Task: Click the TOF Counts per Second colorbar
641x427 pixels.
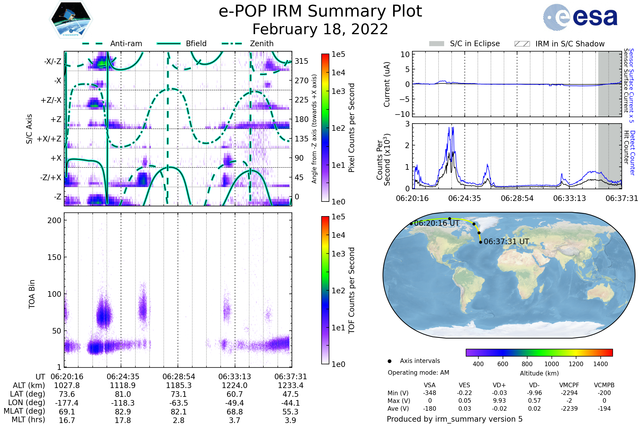Action: click(x=325, y=290)
